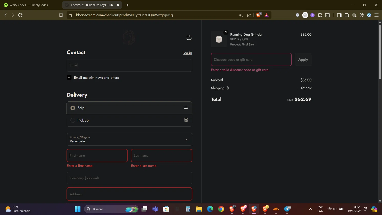Screen dimensions: 382x215
Task: Click the store icon in Pick up row
Action: pos(186,120)
